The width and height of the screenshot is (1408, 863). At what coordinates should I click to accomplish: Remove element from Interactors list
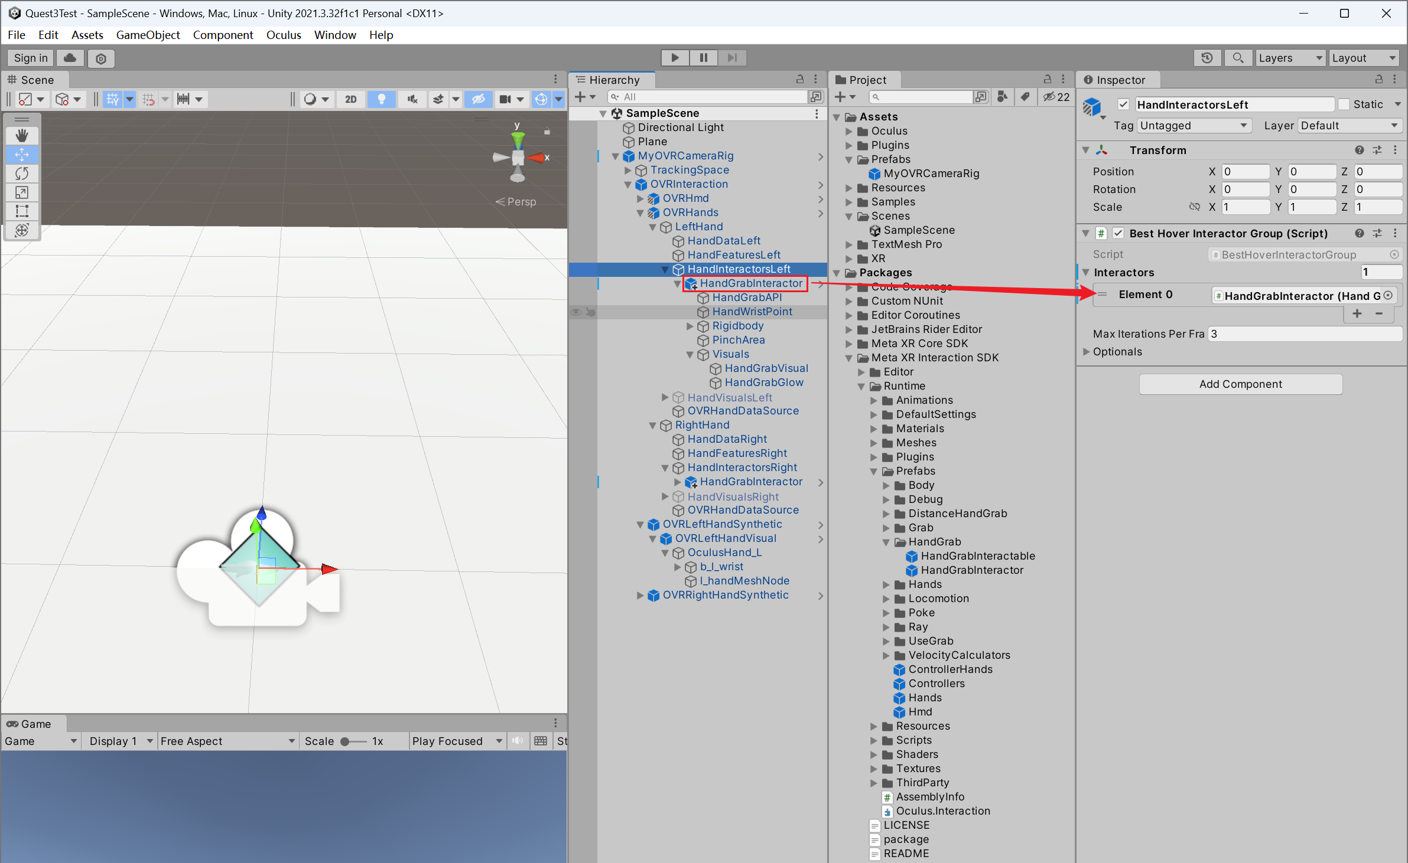(x=1379, y=314)
